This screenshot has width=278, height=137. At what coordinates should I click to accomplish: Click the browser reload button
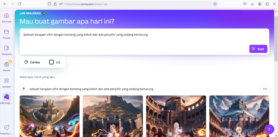20,4
